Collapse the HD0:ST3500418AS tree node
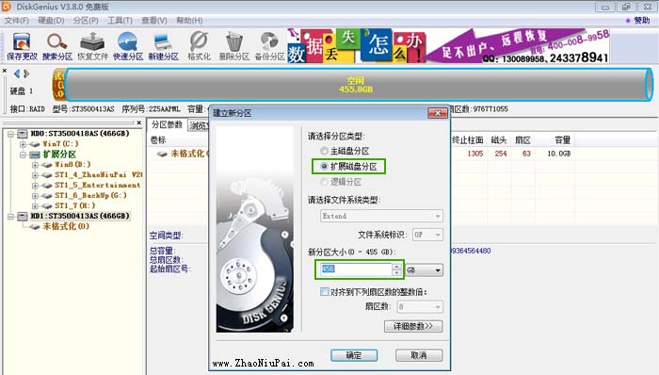Viewport: 659px width, 375px height. 10,134
